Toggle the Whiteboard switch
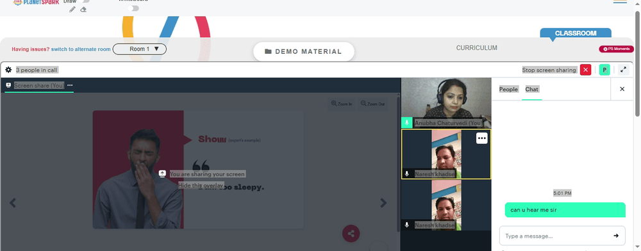This screenshot has height=251, width=641. [x=133, y=8]
